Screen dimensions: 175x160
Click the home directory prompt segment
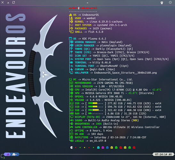point(15,155)
